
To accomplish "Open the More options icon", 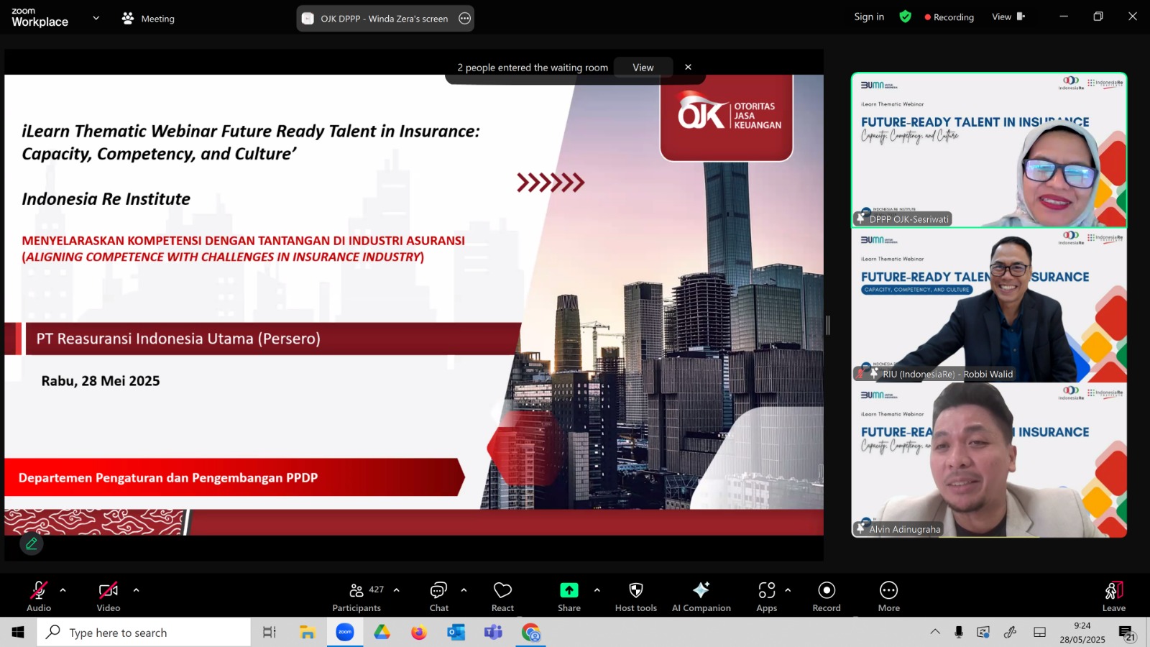I will click(x=888, y=590).
